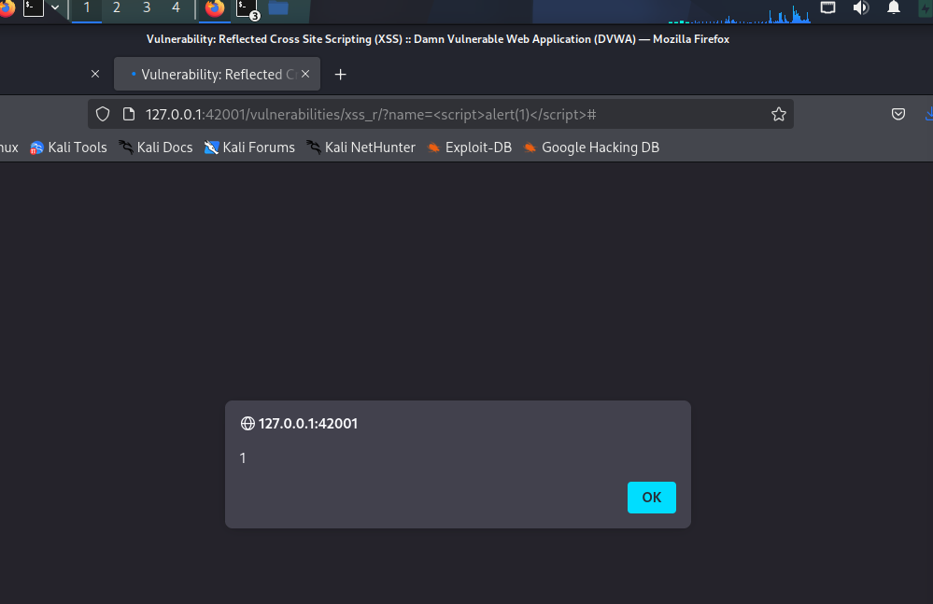This screenshot has height=604, width=933.
Task: Click the terminal taskbar icon with badge 3
Action: click(247, 8)
